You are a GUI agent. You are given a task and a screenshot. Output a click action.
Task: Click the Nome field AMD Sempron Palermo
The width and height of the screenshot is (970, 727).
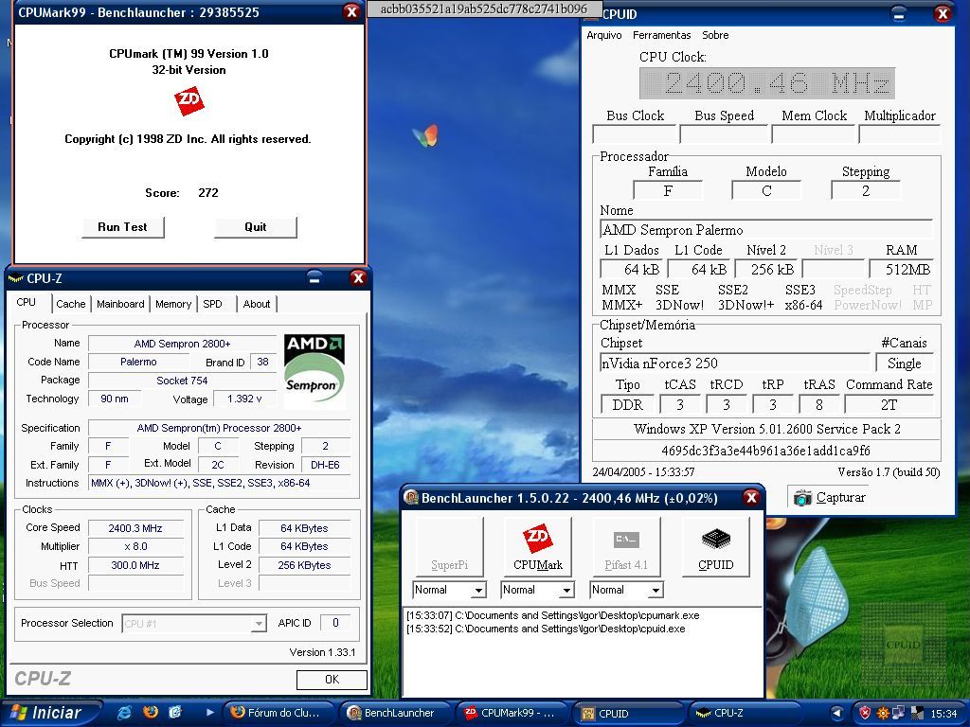click(765, 230)
